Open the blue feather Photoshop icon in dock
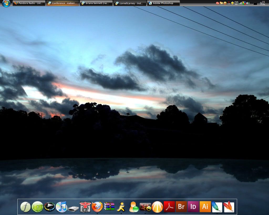 point(217,207)
